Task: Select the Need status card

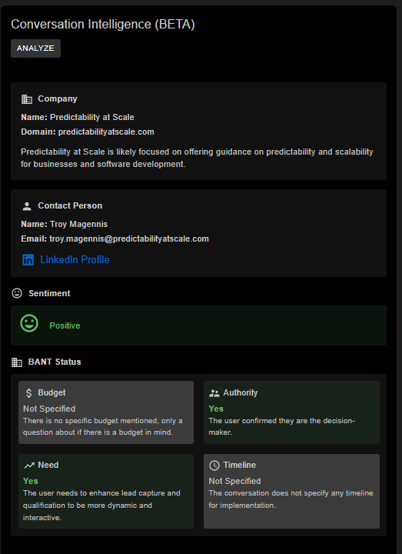Action: click(x=106, y=491)
